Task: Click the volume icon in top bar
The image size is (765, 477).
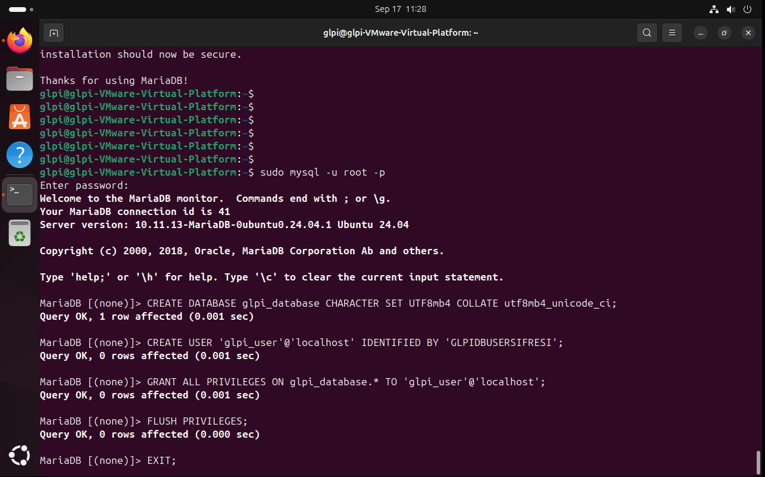Action: click(x=730, y=10)
